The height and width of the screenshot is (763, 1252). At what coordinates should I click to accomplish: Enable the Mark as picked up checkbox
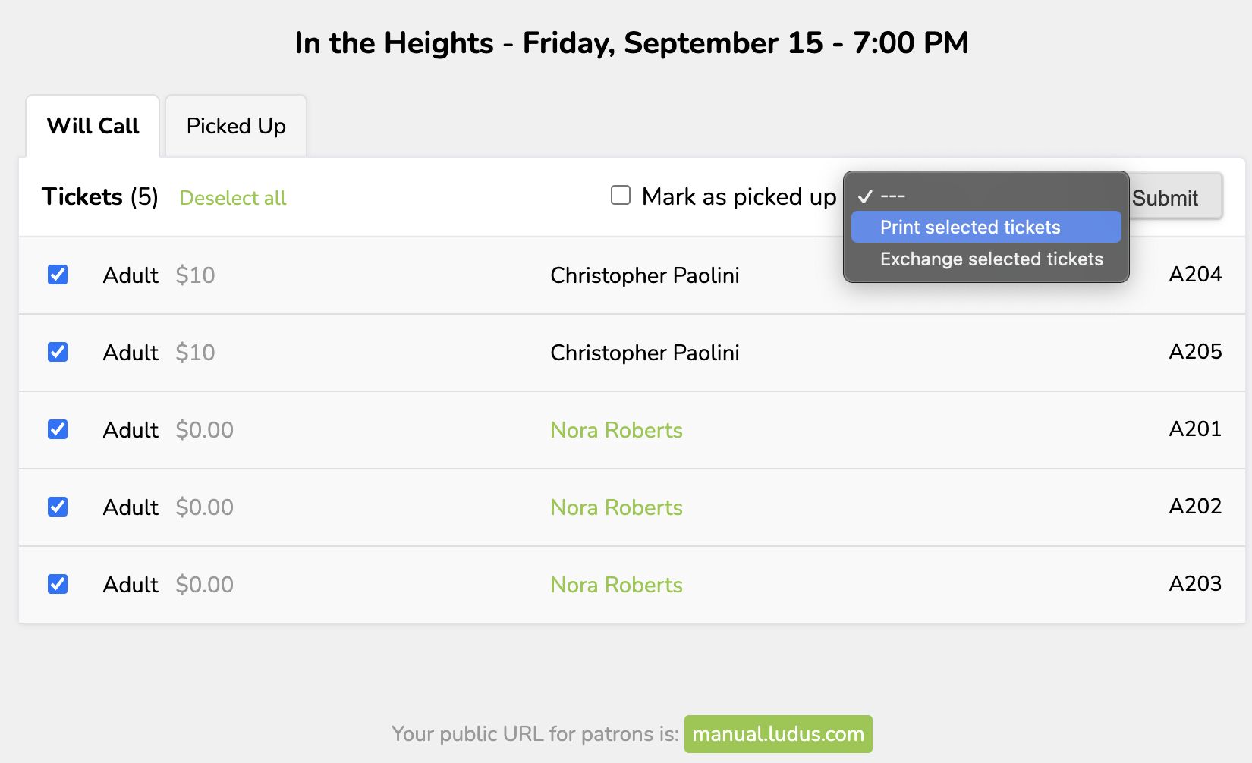[621, 196]
